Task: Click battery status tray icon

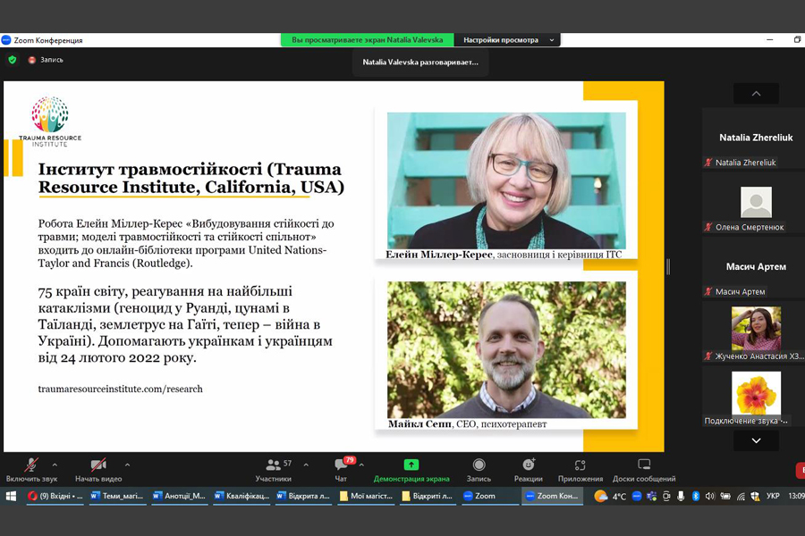Action: 724,496
